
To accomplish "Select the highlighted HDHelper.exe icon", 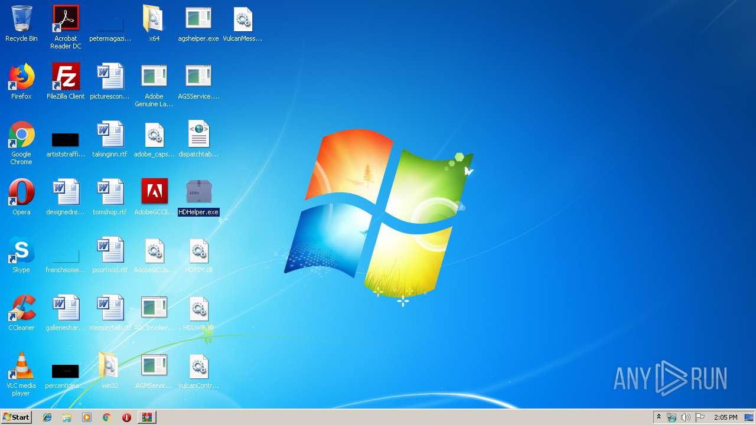I will pos(198,198).
